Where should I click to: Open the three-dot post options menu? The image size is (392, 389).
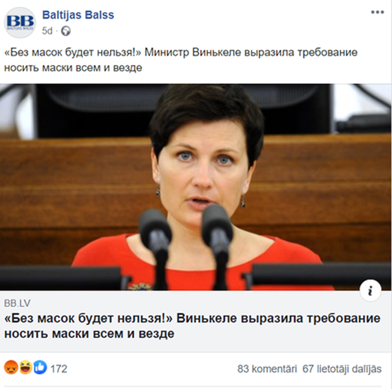pos(378,12)
